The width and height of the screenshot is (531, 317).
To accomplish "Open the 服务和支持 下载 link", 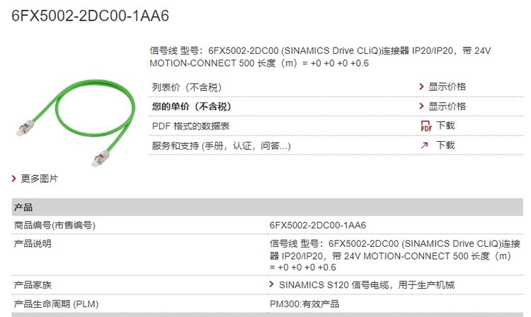I will tap(445, 145).
